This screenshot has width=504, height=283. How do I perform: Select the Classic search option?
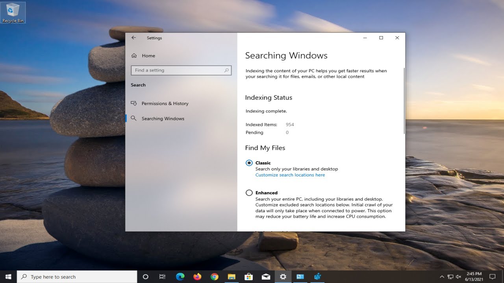click(249, 163)
